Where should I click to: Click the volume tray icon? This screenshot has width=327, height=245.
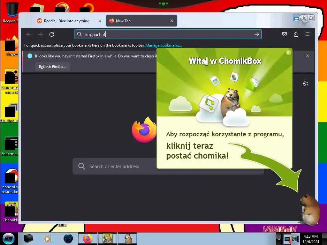point(295,239)
